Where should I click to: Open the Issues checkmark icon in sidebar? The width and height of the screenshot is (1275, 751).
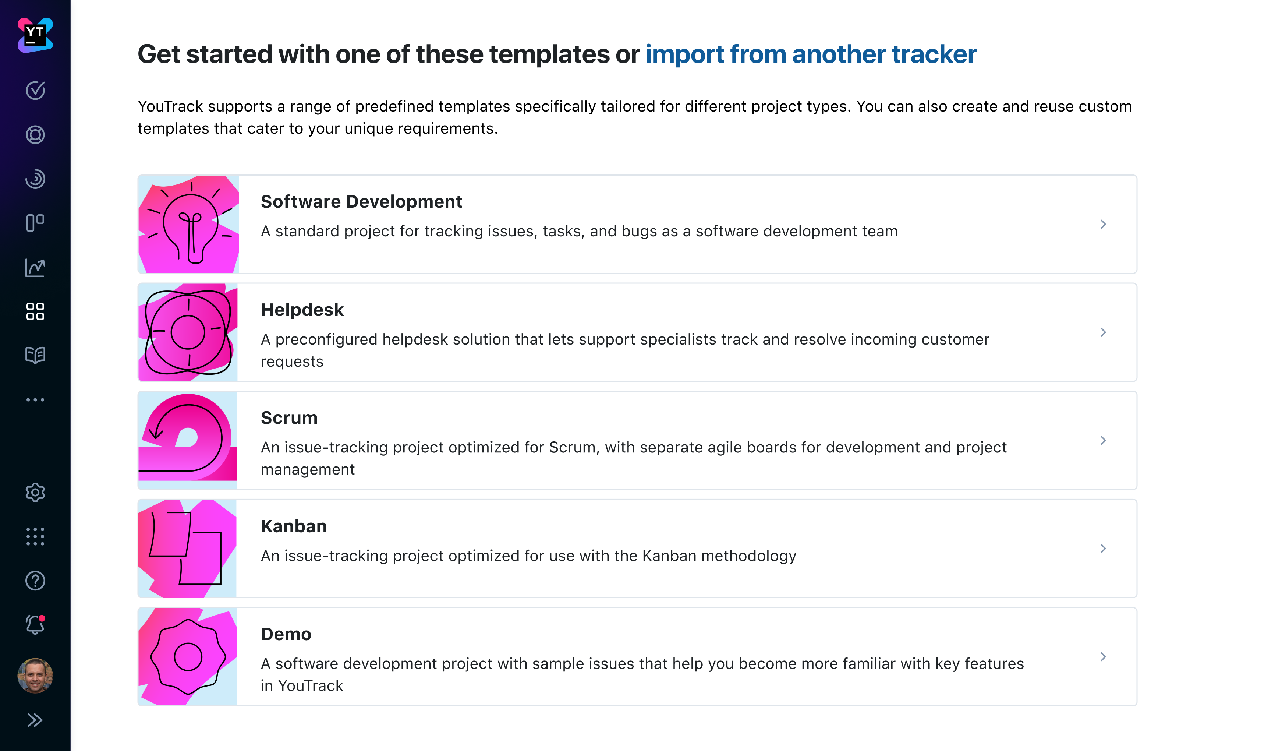coord(35,91)
